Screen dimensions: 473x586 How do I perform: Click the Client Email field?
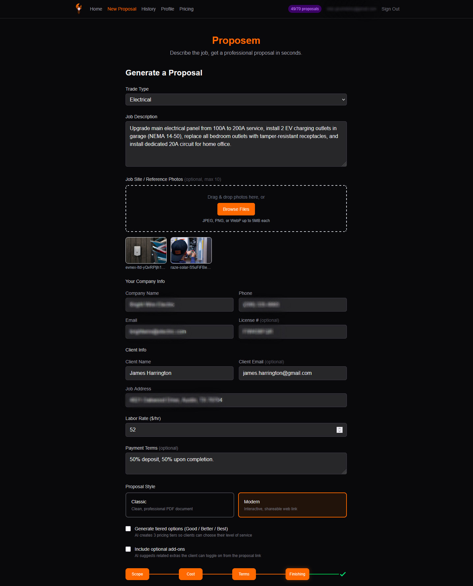[293, 373]
